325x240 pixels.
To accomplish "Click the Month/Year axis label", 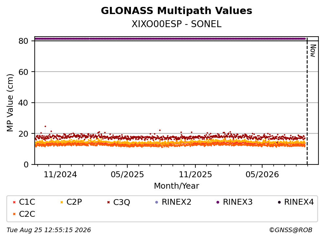I will (177, 186).
